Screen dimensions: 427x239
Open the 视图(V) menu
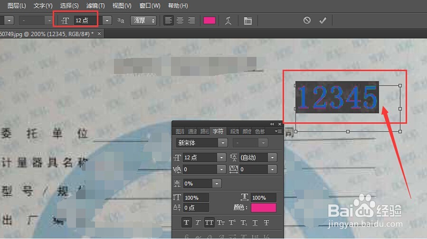pos(122,5)
